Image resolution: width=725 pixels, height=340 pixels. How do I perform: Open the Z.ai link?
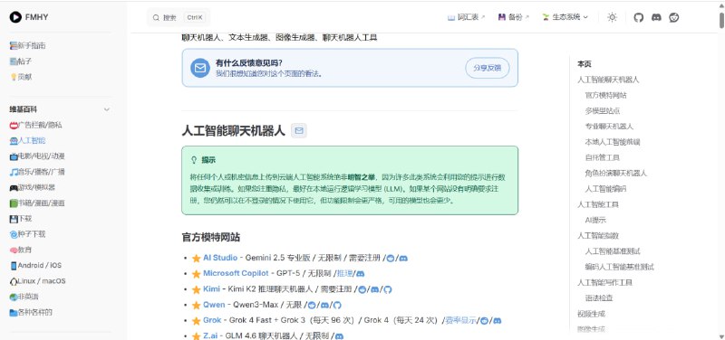[210, 335]
